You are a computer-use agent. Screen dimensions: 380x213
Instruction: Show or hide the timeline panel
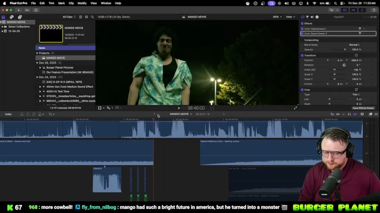pos(353,10)
